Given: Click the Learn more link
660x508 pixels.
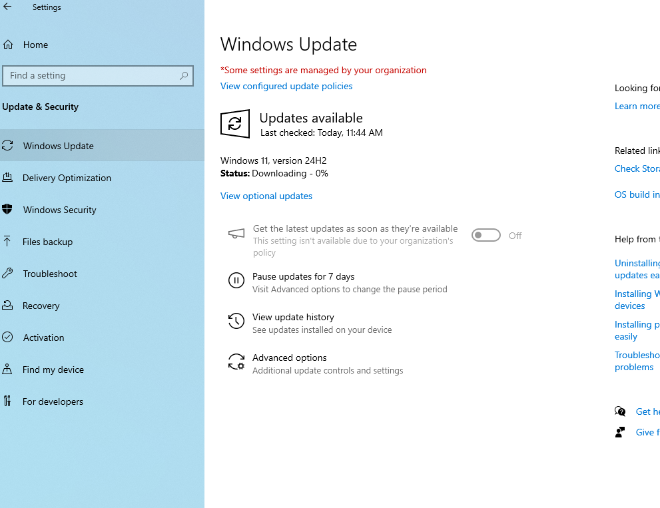Looking at the screenshot, I should pyautogui.click(x=637, y=106).
